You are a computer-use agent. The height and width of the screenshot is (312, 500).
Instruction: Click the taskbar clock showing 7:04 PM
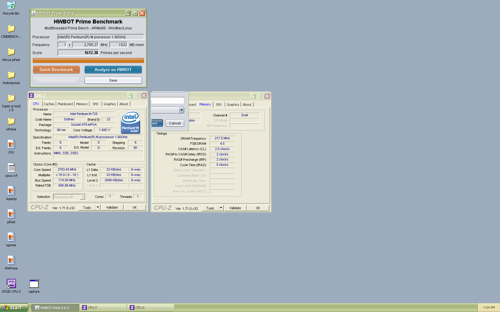click(489, 308)
